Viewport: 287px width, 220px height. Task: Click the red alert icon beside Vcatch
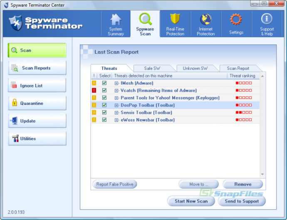94,90
